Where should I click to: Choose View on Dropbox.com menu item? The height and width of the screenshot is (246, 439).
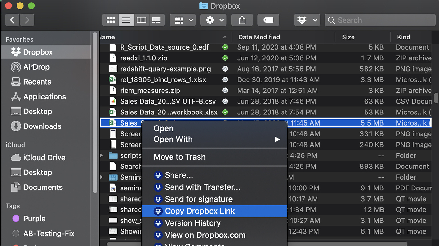(x=214, y=235)
